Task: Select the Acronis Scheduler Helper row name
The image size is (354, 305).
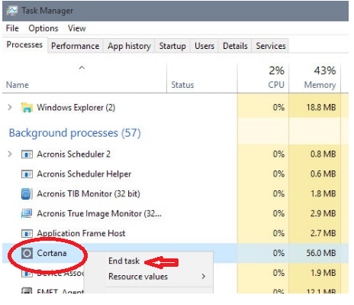Action: pyautogui.click(x=84, y=174)
